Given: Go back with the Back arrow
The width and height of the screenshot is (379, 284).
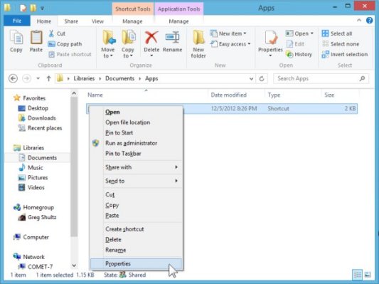Looking at the screenshot, I should coord(13,78).
